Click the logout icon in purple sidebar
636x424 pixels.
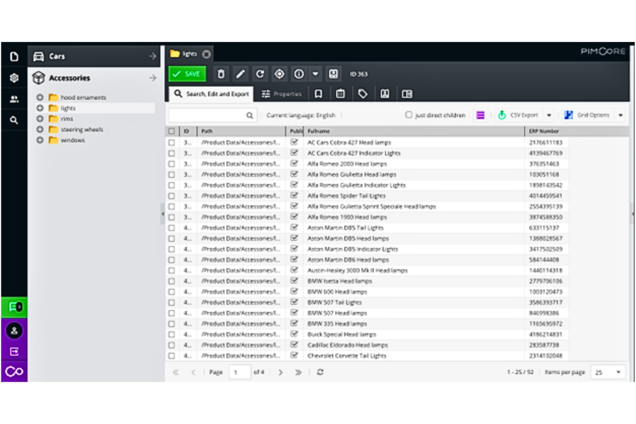[x=14, y=352]
